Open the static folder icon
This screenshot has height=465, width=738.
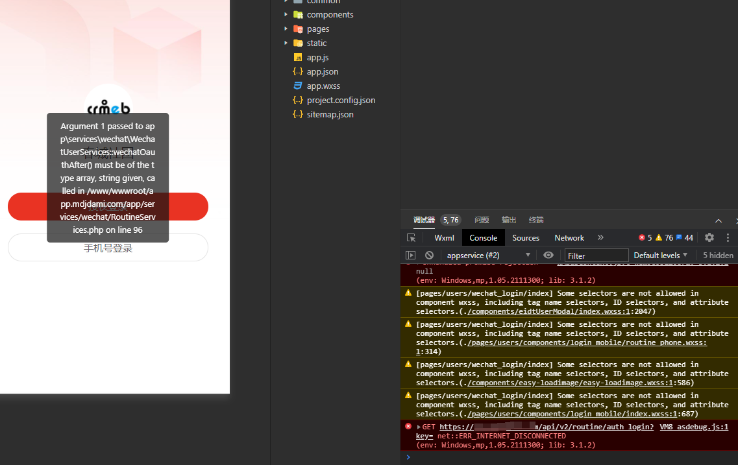tap(298, 43)
